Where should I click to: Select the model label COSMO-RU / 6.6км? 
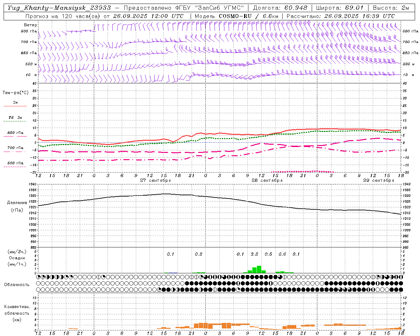pyautogui.click(x=249, y=16)
